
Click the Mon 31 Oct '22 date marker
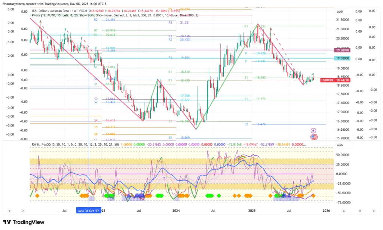(89, 211)
